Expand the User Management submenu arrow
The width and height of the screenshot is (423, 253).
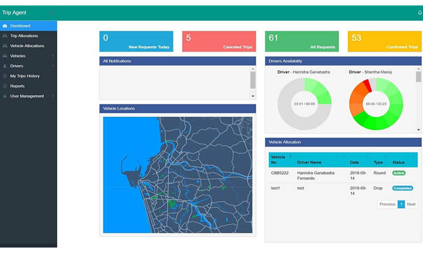click(x=53, y=96)
